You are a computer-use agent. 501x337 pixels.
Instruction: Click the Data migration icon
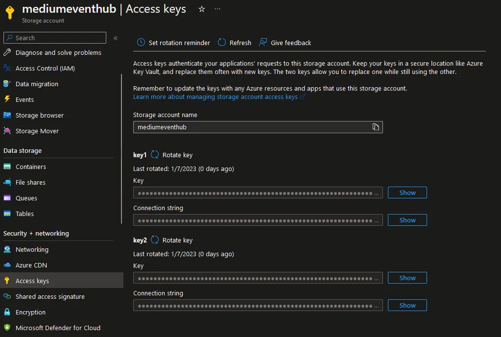pyautogui.click(x=7, y=84)
